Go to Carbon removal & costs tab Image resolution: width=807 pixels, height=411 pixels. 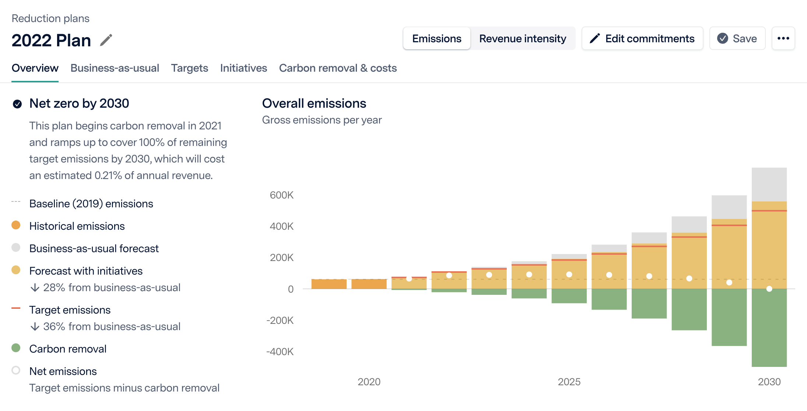[x=338, y=68]
